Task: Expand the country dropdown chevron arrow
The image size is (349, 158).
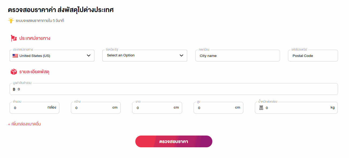Action: point(89,56)
